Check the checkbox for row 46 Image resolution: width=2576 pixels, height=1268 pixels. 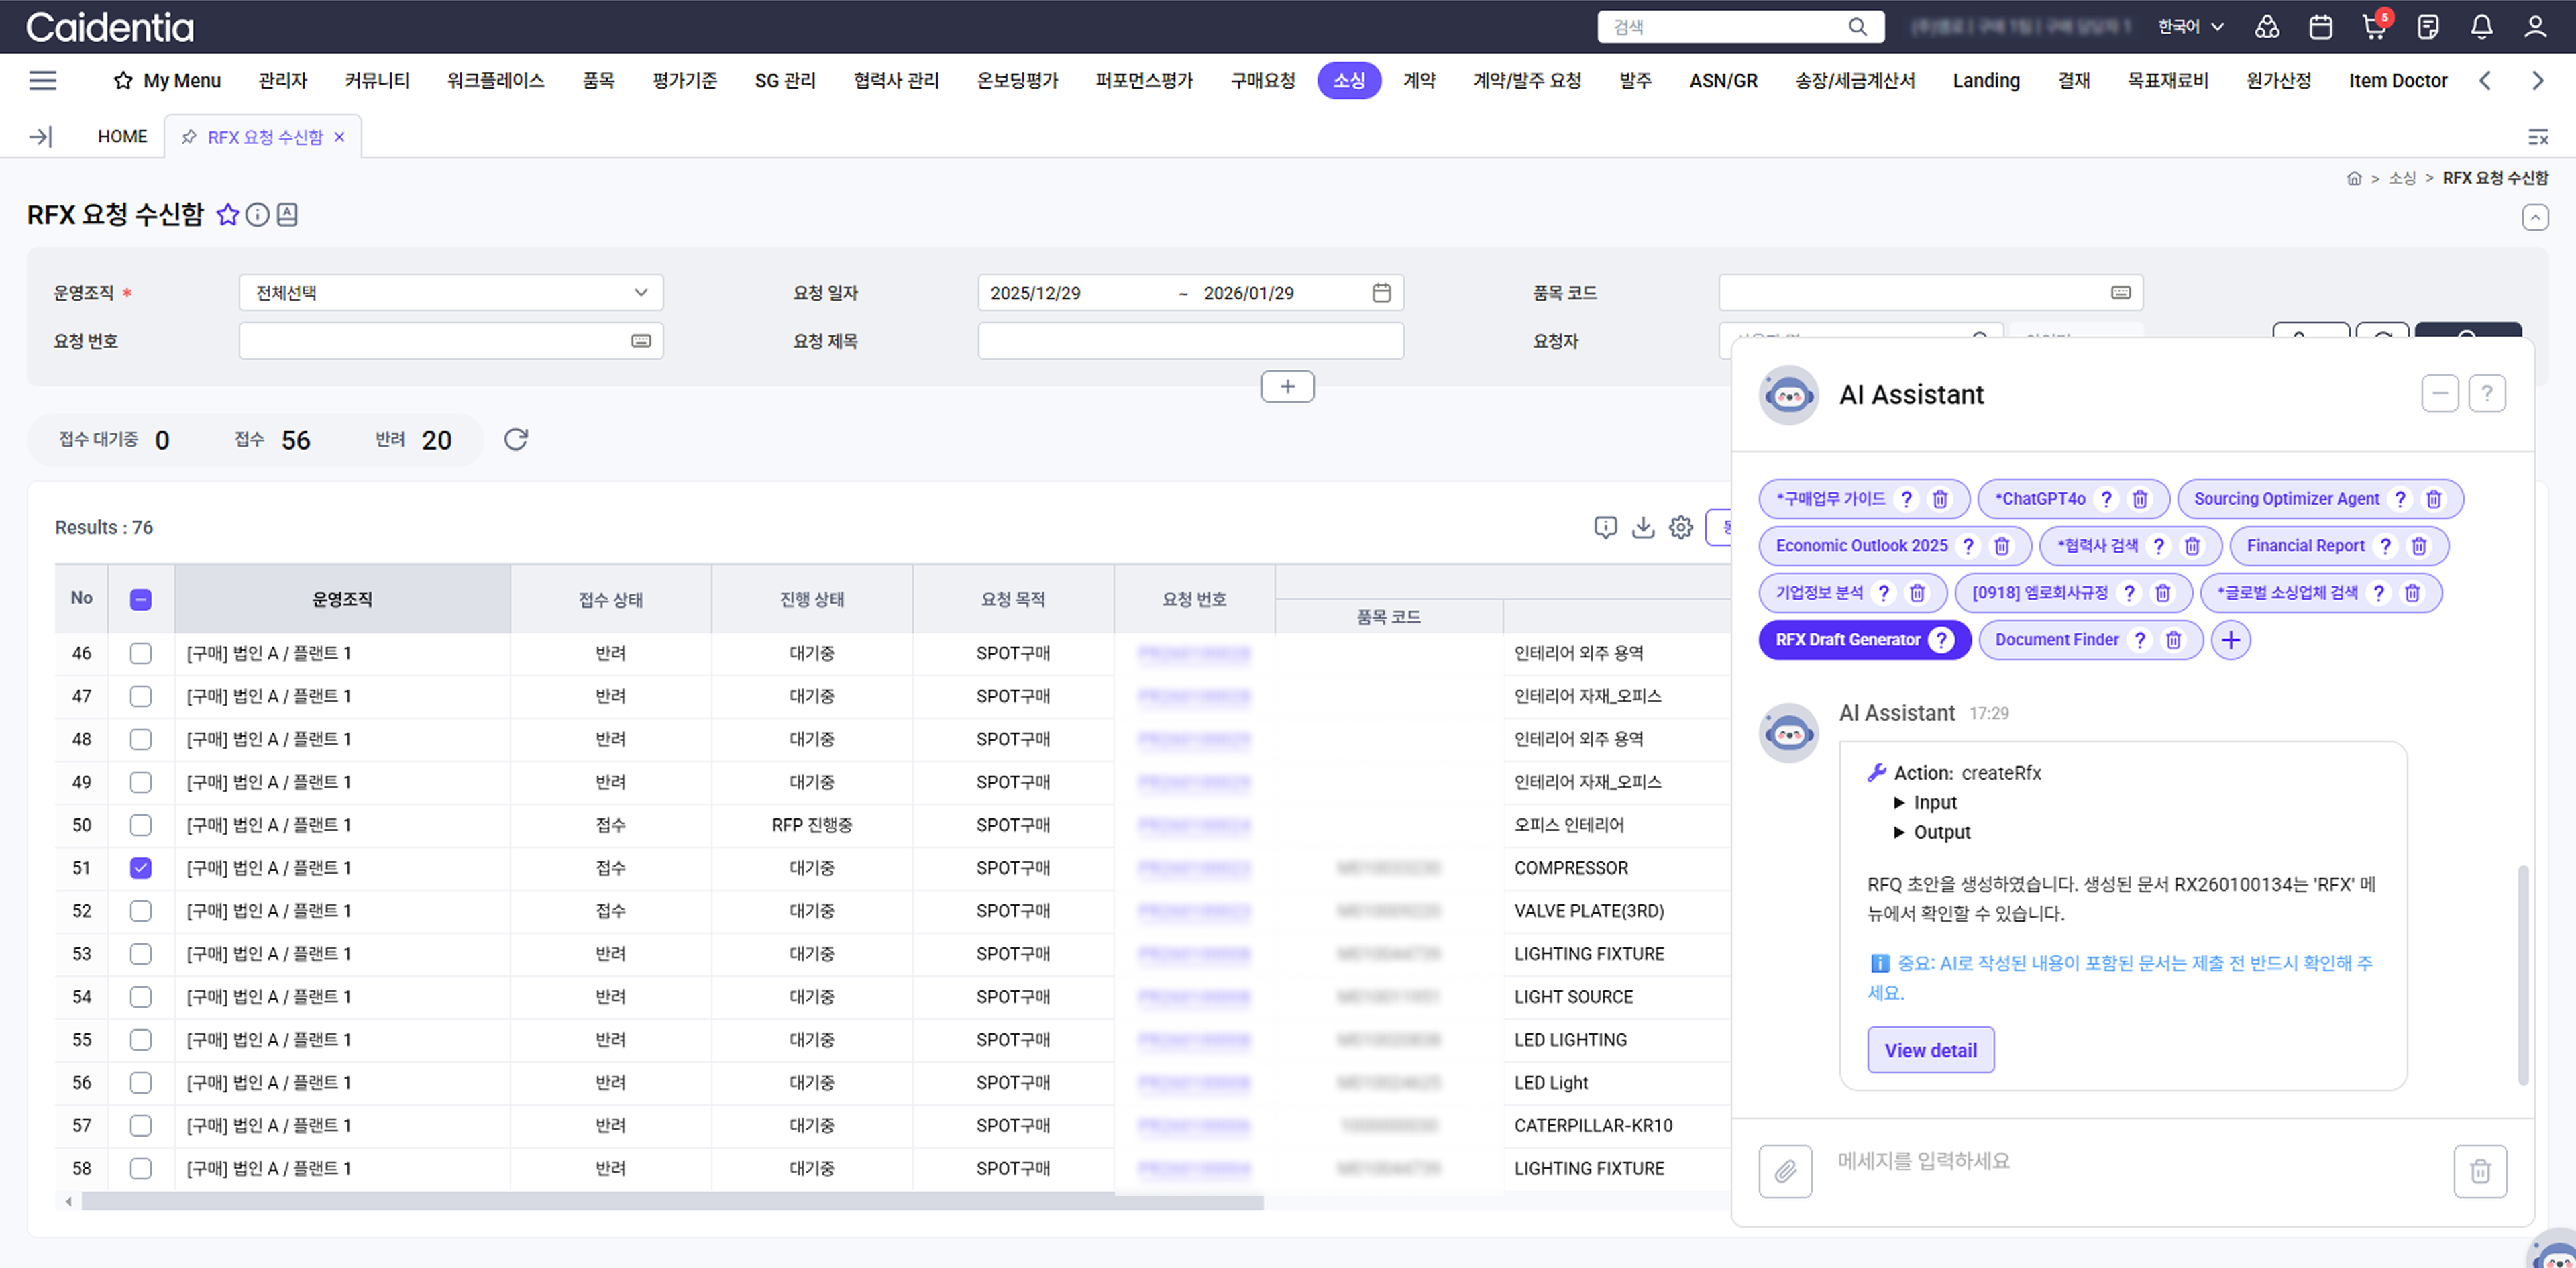coord(141,653)
